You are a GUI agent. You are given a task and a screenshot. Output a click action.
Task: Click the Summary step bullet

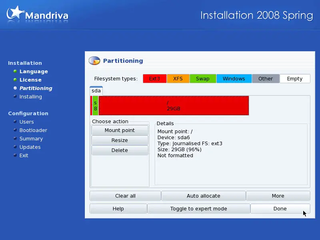[x=15, y=138]
